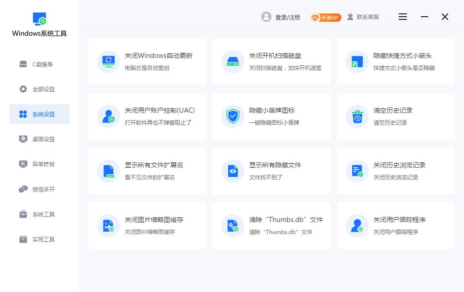Screen dimensions: 464x292
Task: Click the 桌面设置 monitor icon
Action: (23, 139)
